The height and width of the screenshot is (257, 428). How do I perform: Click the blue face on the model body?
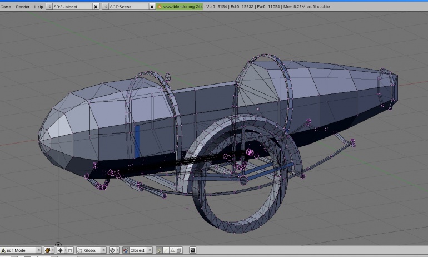pos(137,142)
